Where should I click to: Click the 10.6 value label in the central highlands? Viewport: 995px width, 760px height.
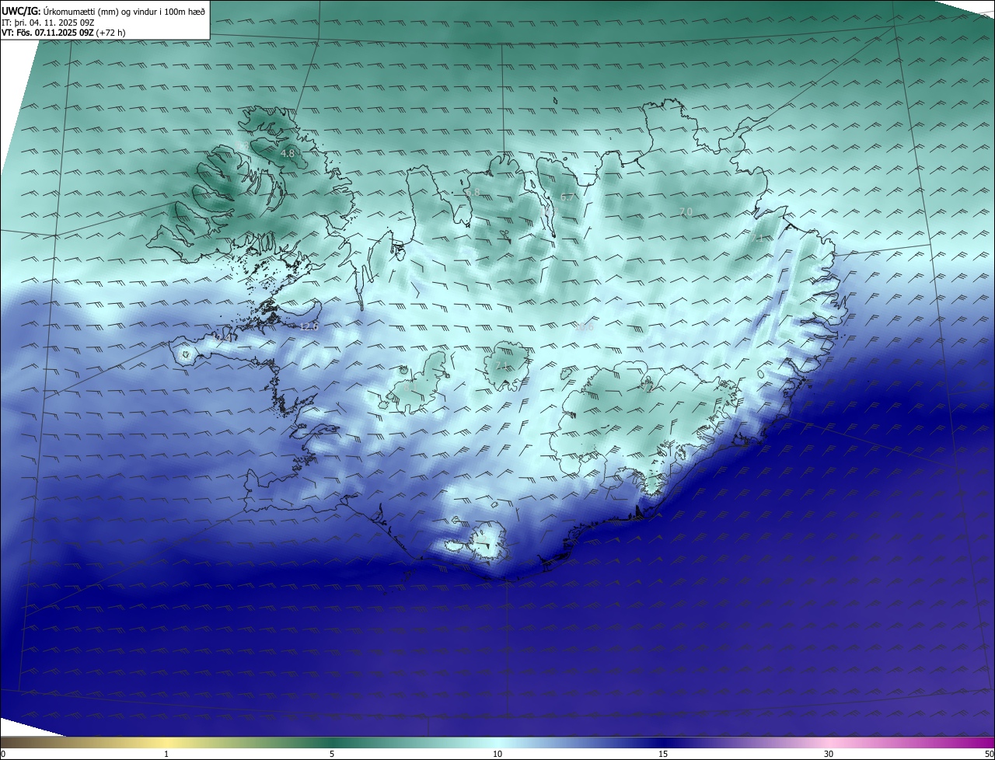point(584,327)
